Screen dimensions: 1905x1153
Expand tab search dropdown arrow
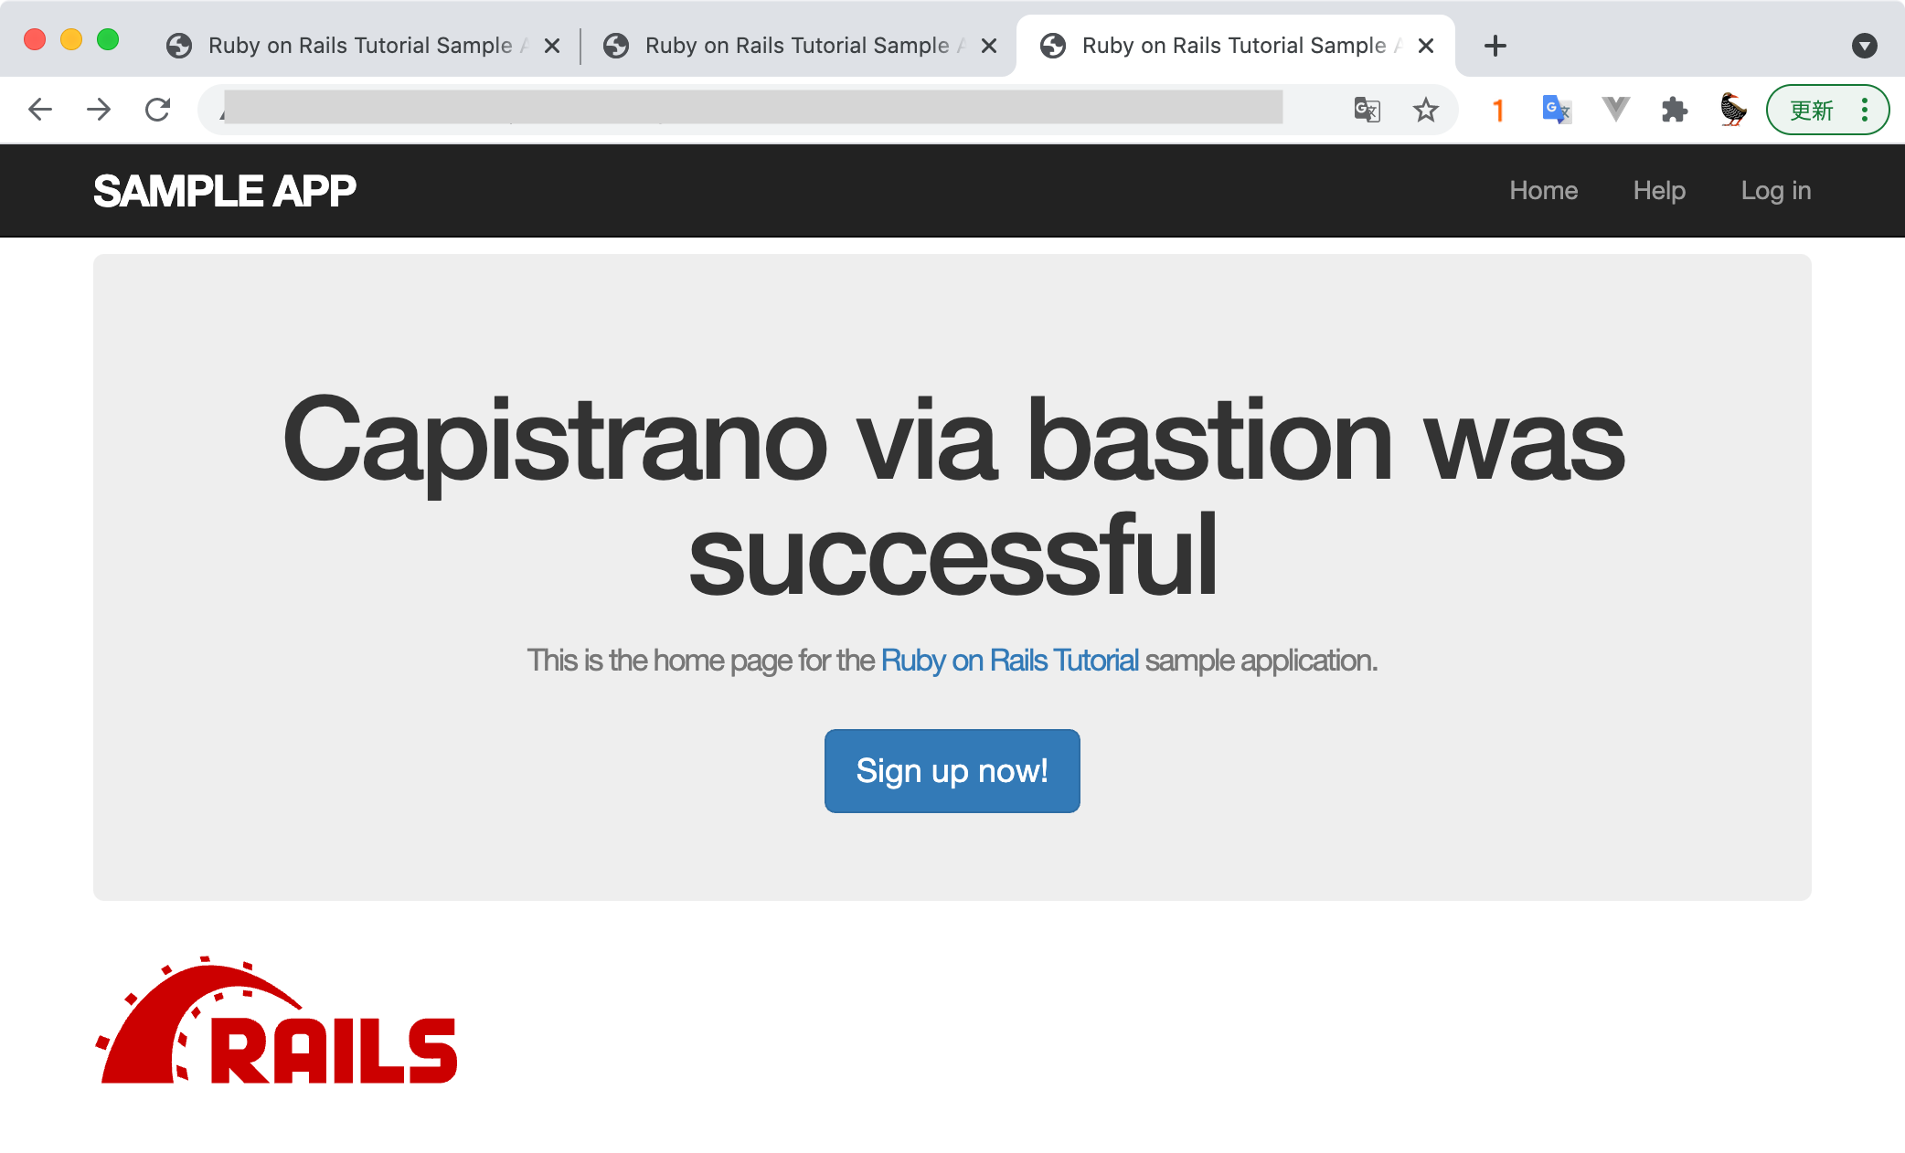pyautogui.click(x=1864, y=46)
